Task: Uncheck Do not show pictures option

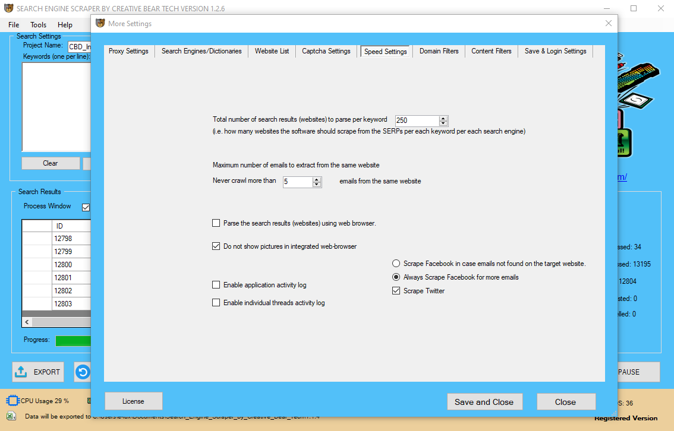Action: point(216,246)
